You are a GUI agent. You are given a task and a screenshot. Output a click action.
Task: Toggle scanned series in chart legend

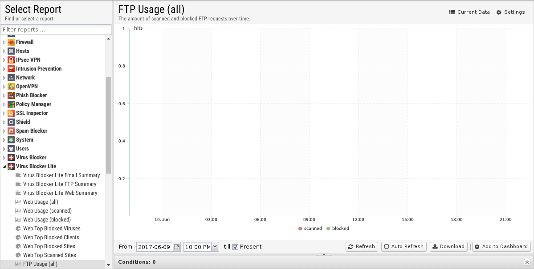point(310,228)
